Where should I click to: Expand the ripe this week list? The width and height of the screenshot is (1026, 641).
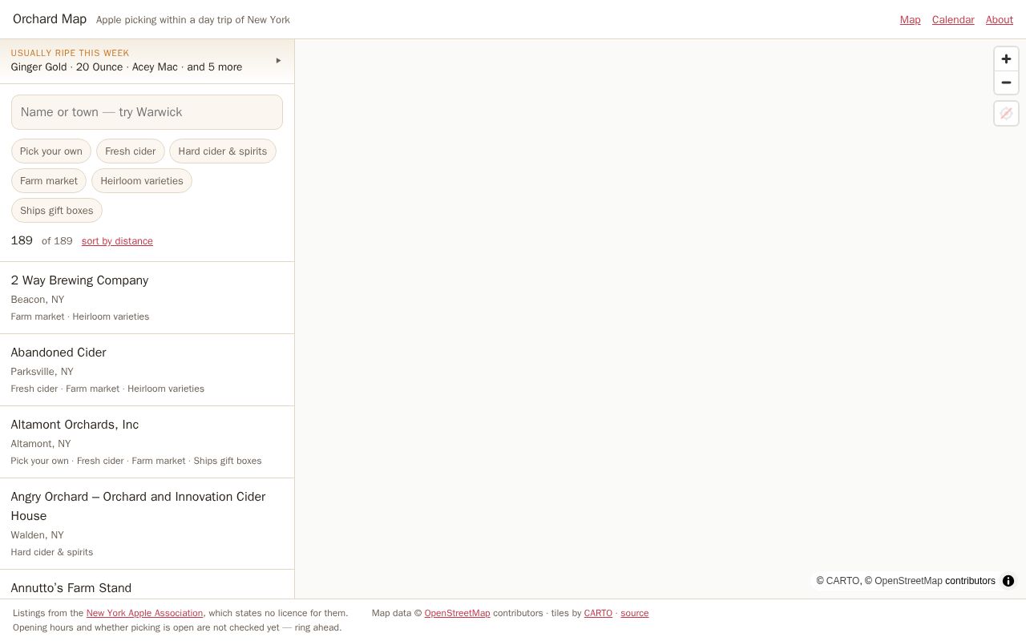(x=147, y=61)
